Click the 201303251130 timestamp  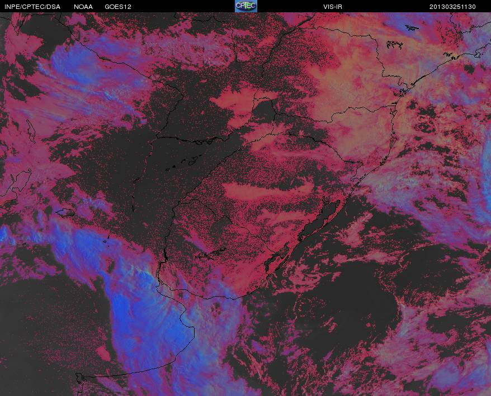452,7
